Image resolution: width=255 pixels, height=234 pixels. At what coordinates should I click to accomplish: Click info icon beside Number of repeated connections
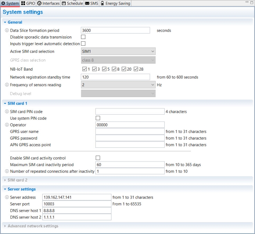click(7, 171)
